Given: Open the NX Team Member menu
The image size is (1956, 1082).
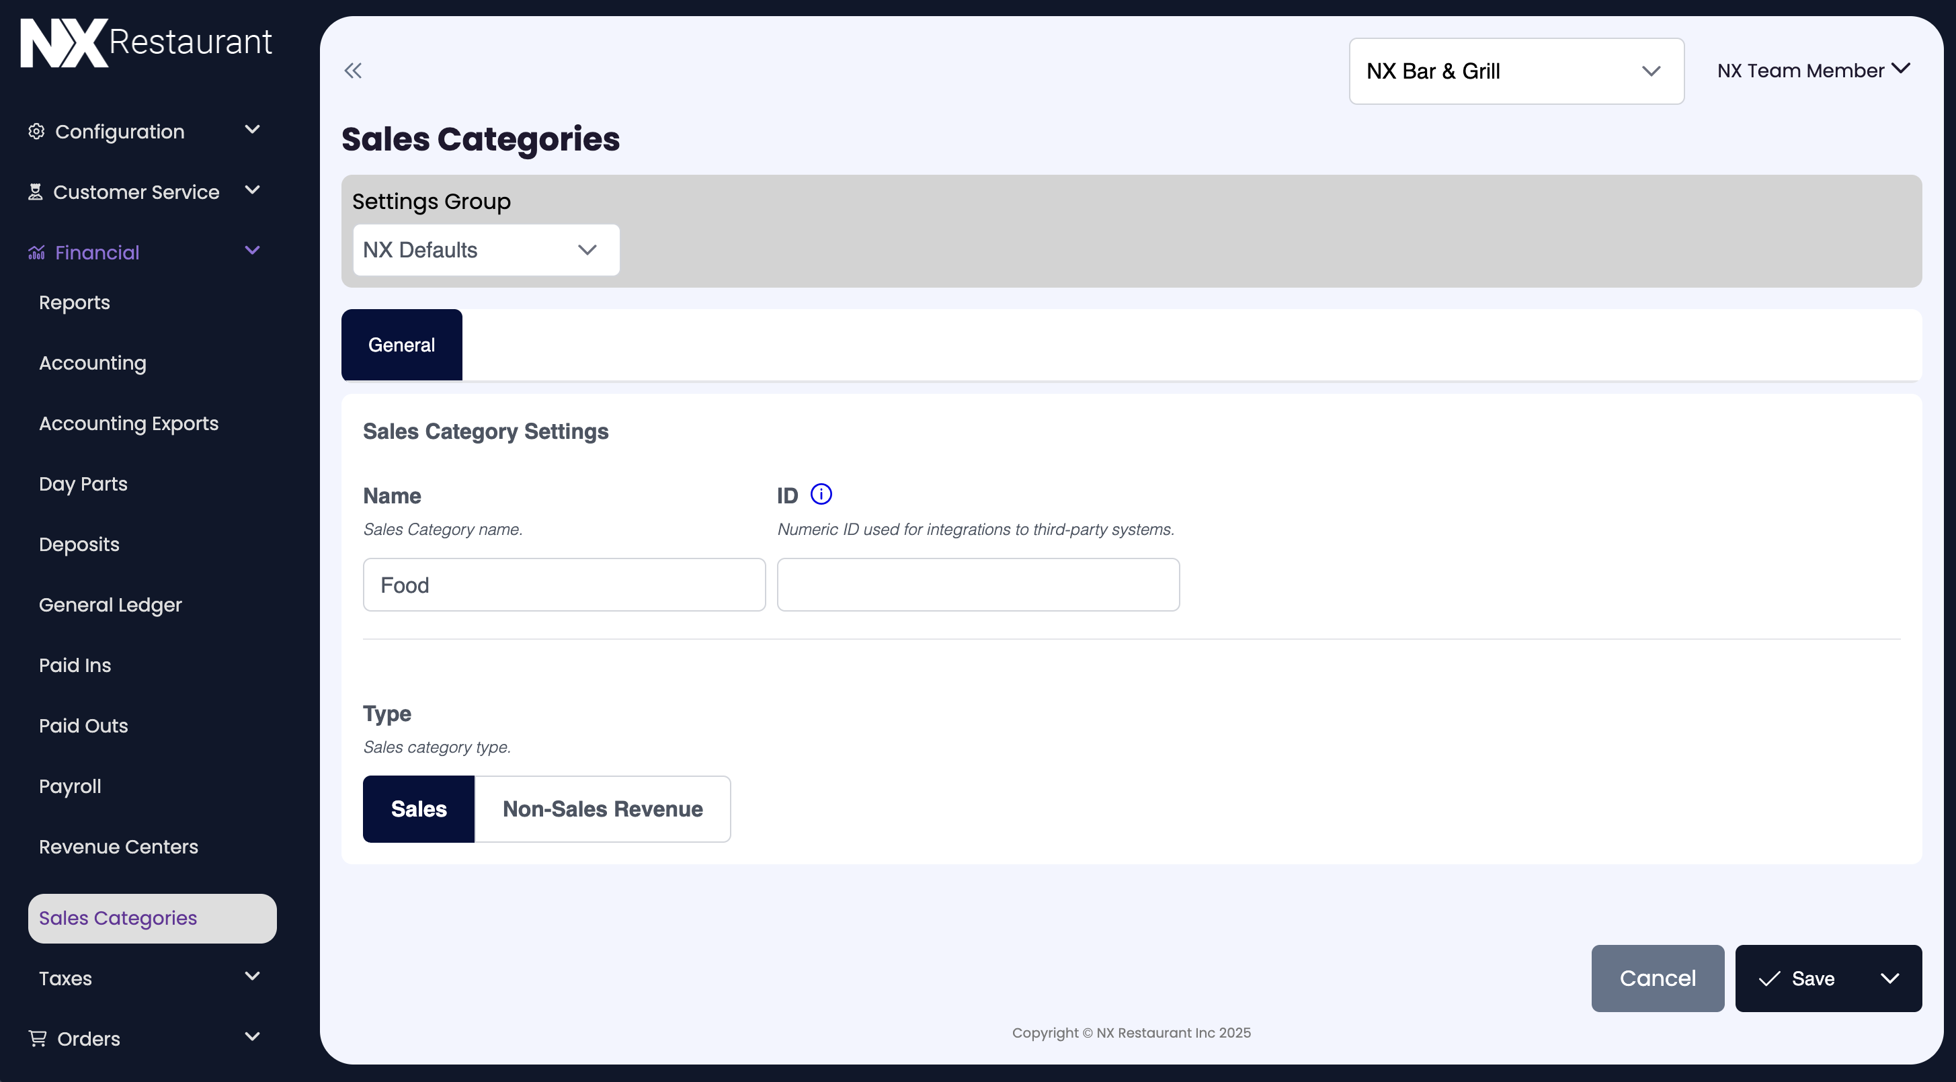Looking at the screenshot, I should click(x=1814, y=70).
